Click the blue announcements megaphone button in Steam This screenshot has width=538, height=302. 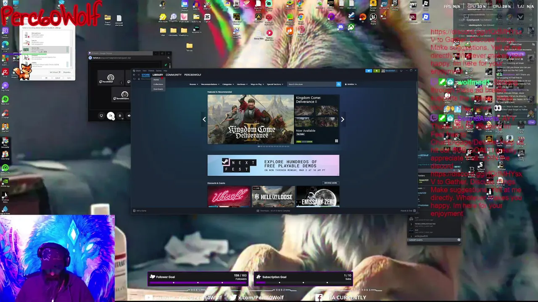[369, 71]
